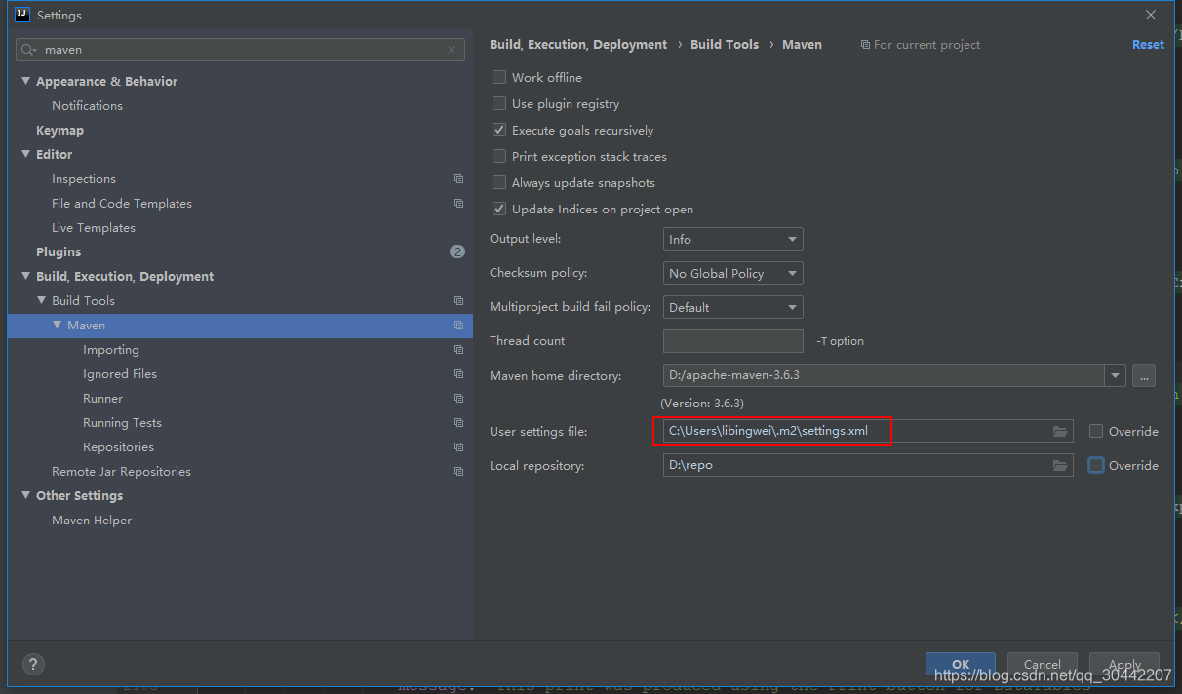Select Plugins in settings tree
1182x694 pixels.
pyautogui.click(x=59, y=252)
